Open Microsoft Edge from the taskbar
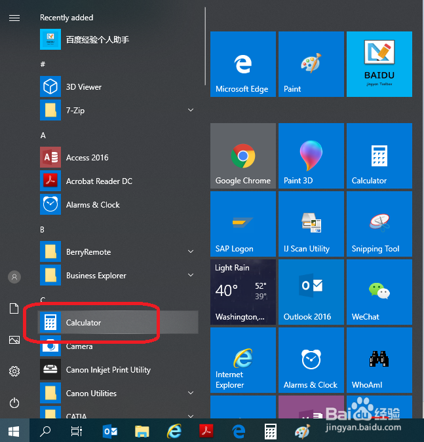The width and height of the screenshot is (424, 442). (239, 432)
